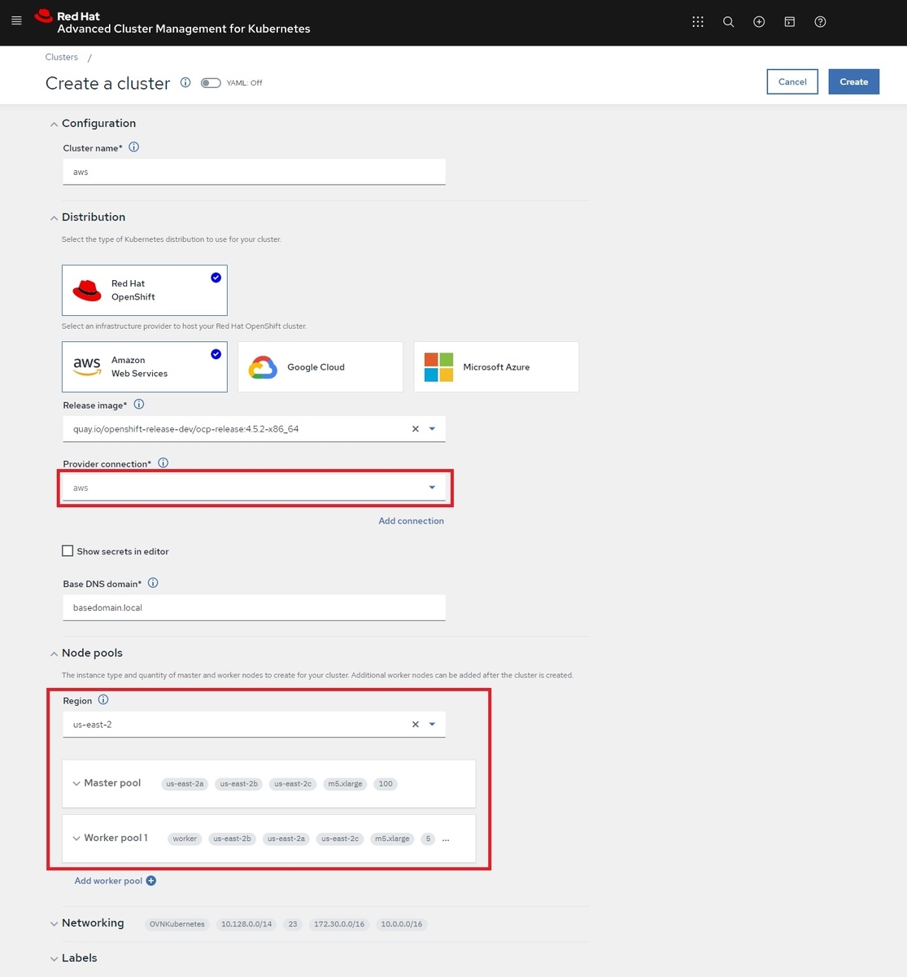Click the 100 tag in Master pool
Image resolution: width=907 pixels, height=977 pixels.
point(386,784)
